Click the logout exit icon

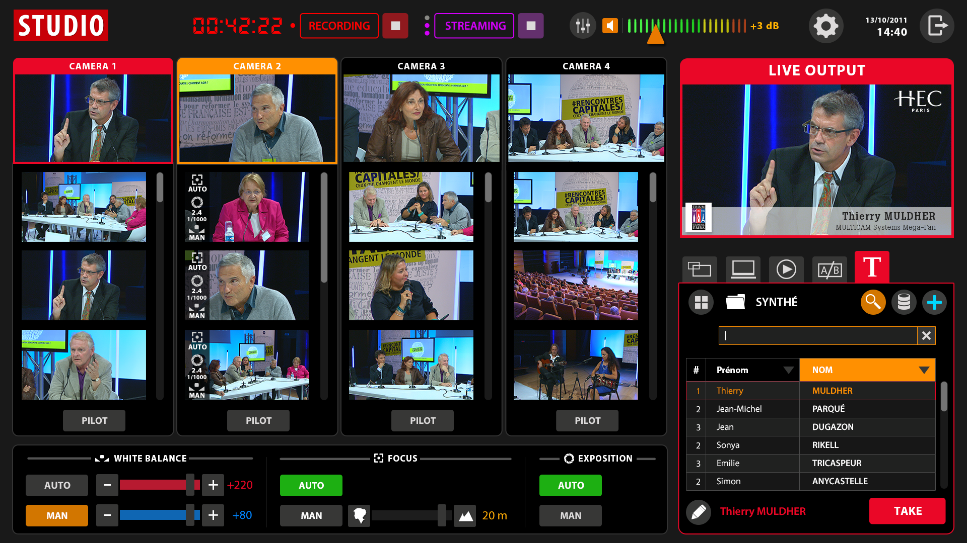937,26
